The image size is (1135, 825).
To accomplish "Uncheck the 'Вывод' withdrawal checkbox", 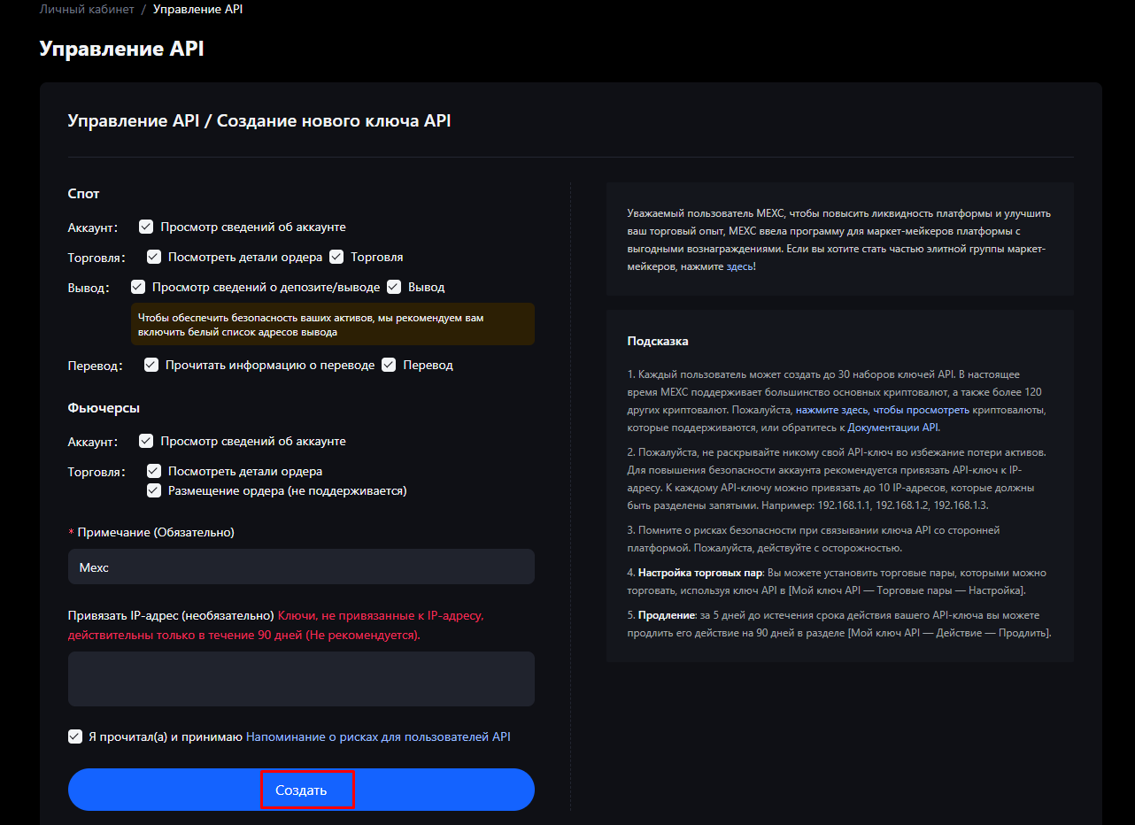I will point(394,287).
